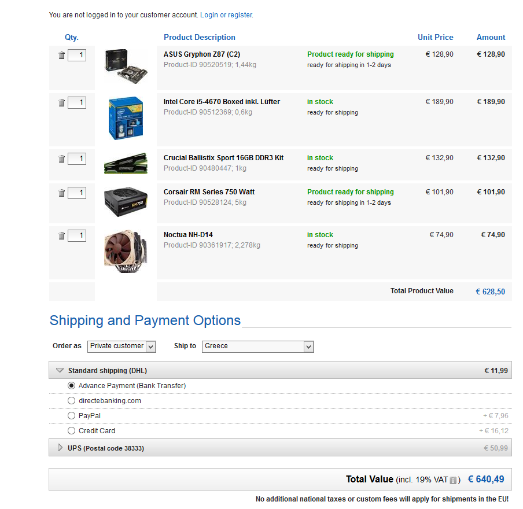Select Advance Payment (Bank Transfer) option

coord(71,386)
